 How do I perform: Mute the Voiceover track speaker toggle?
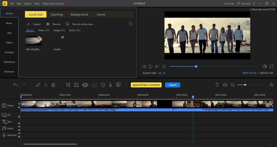[19, 134]
